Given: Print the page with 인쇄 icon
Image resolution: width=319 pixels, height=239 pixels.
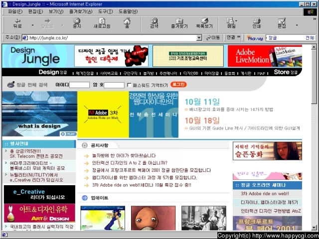Looking at the screenshot, I should pos(257,23).
